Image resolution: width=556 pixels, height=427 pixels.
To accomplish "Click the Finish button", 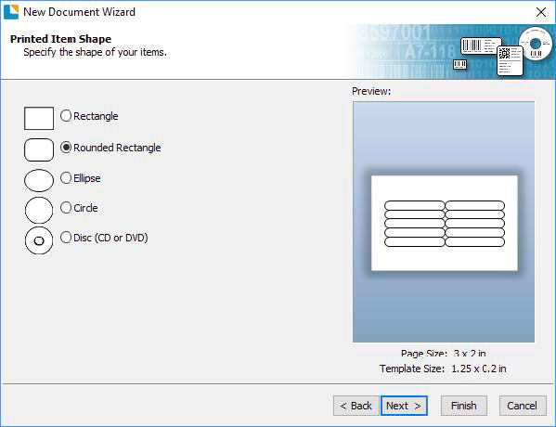I will tap(464, 406).
